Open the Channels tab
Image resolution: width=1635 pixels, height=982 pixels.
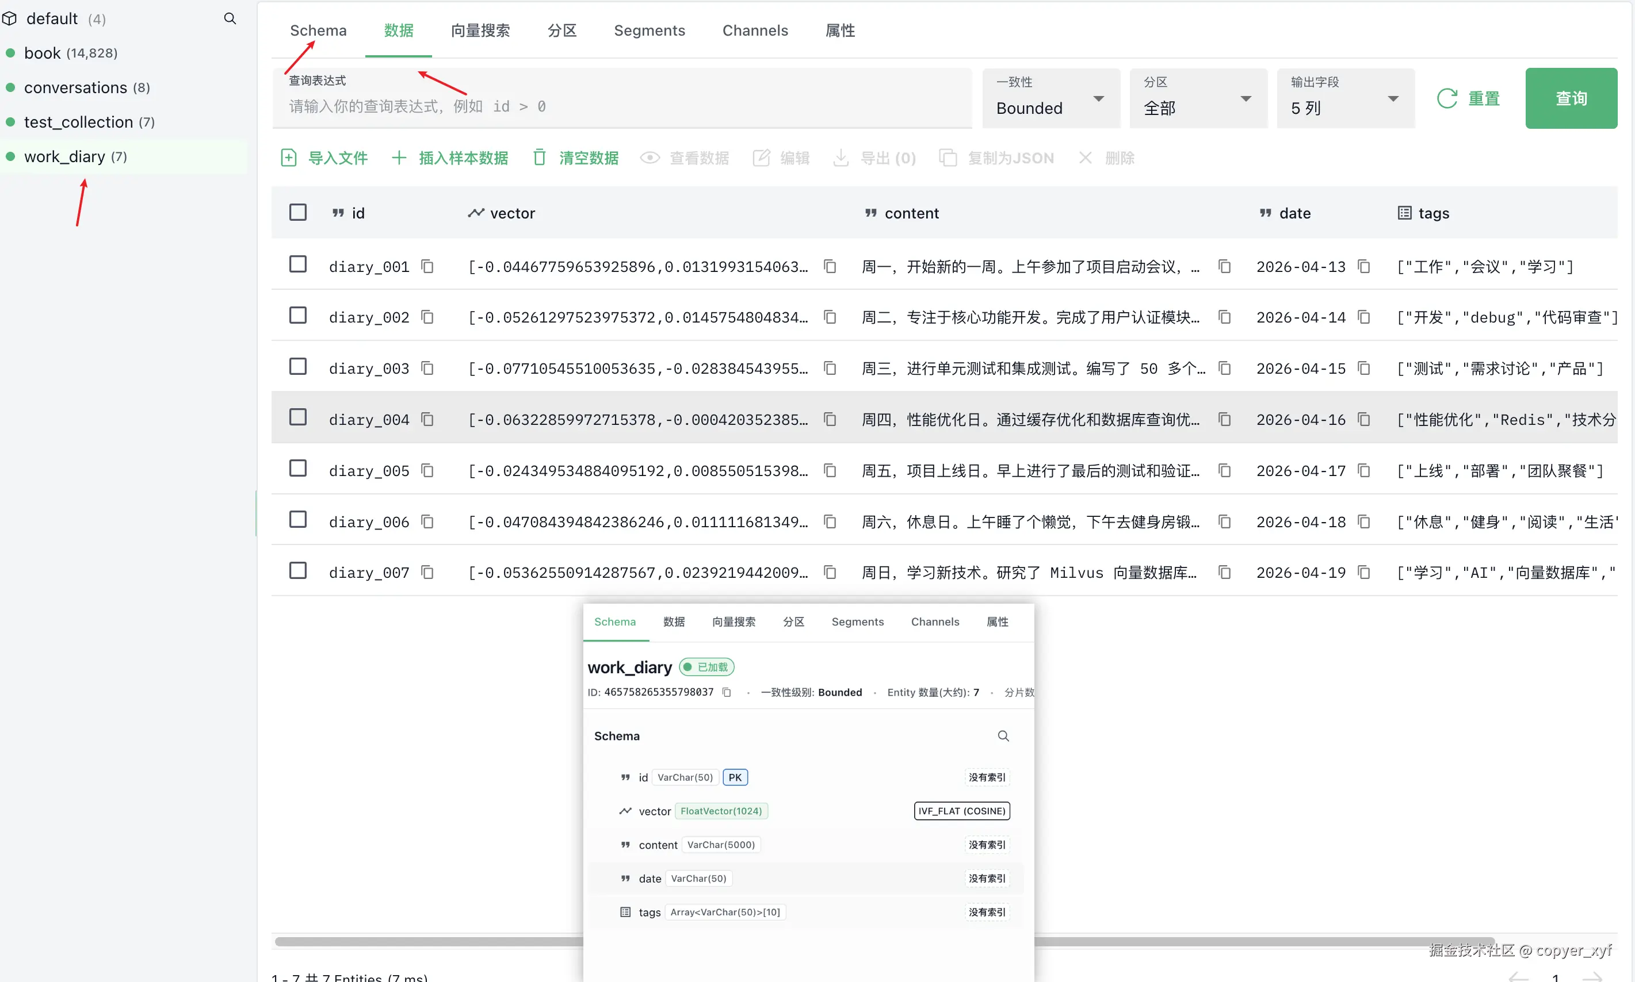point(755,30)
